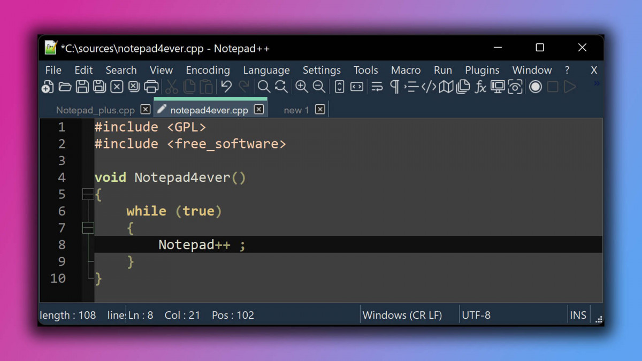642x361 pixels.
Task: Toggle INS insert mode in status bar
Action: (578, 315)
